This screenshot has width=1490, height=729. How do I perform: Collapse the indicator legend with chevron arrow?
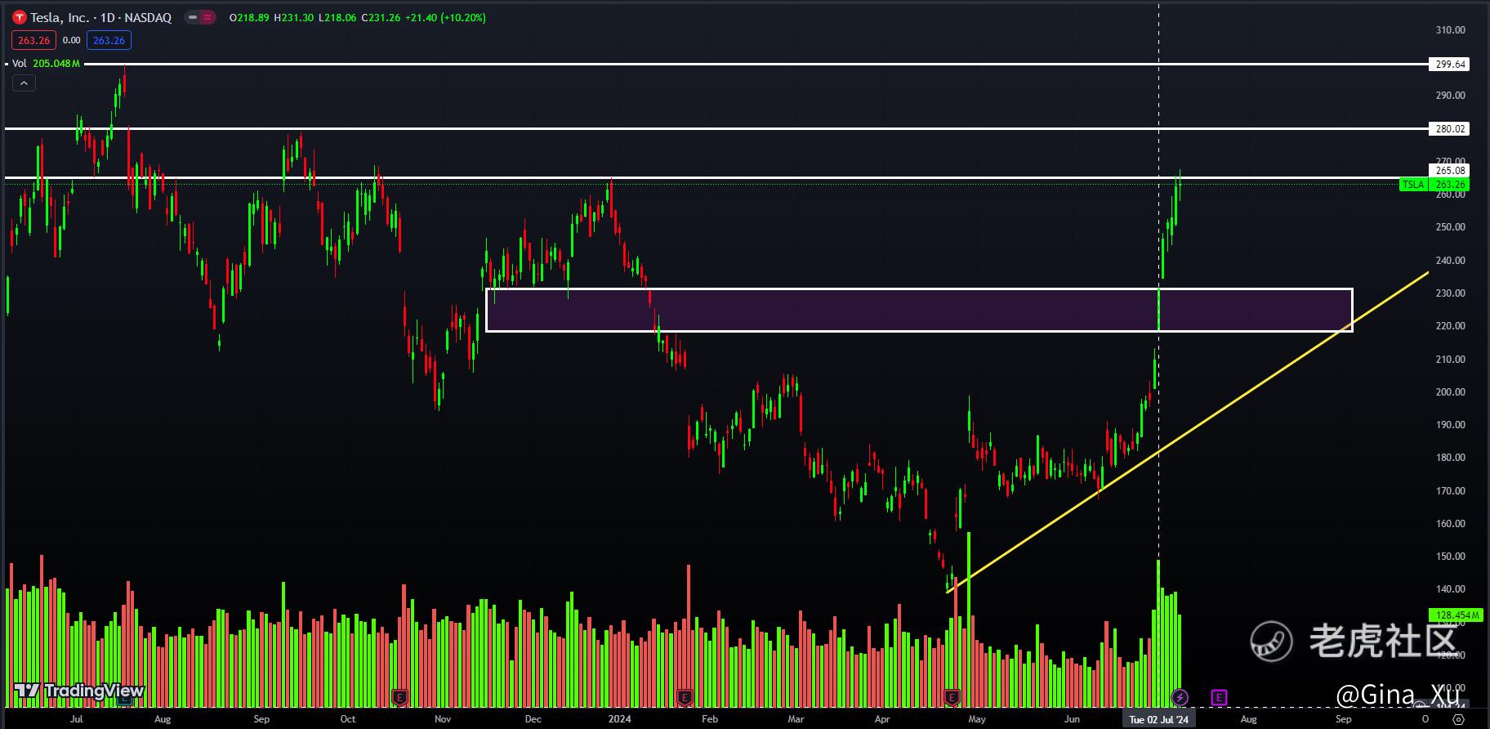(23, 83)
